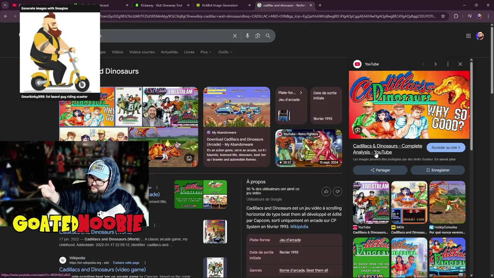Open the Vidéos courtes filter

click(x=142, y=52)
